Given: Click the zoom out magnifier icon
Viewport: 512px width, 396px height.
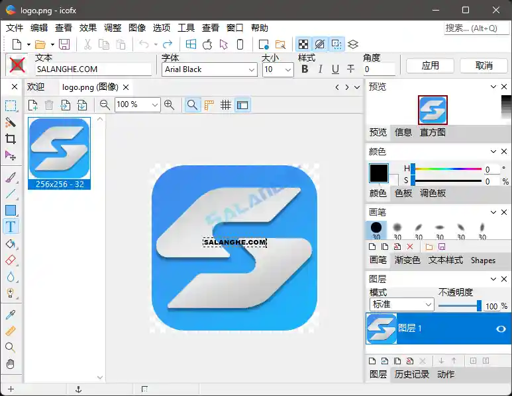Looking at the screenshot, I should [x=105, y=104].
